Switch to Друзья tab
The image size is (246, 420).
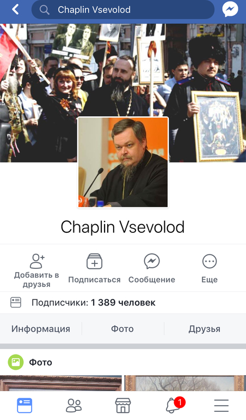tap(205, 329)
